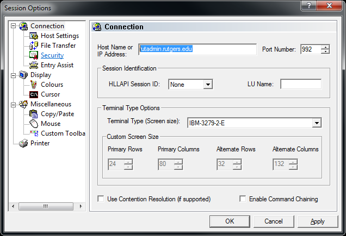Click the Printer icon in tree

(x=23, y=143)
